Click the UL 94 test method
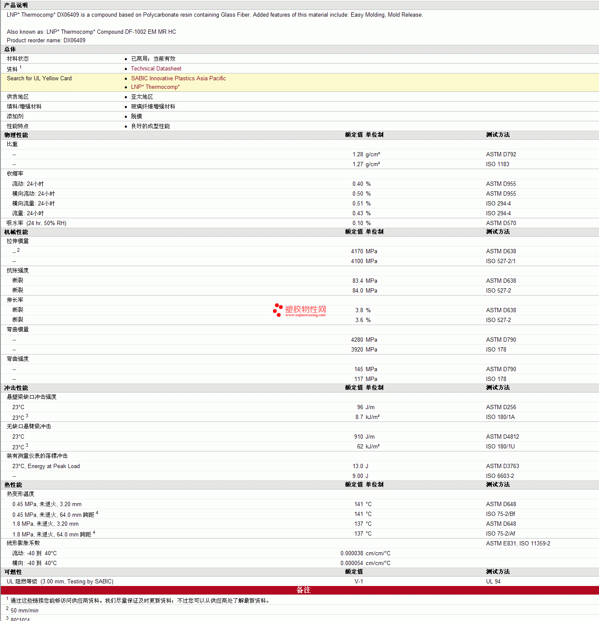 pos(493,581)
